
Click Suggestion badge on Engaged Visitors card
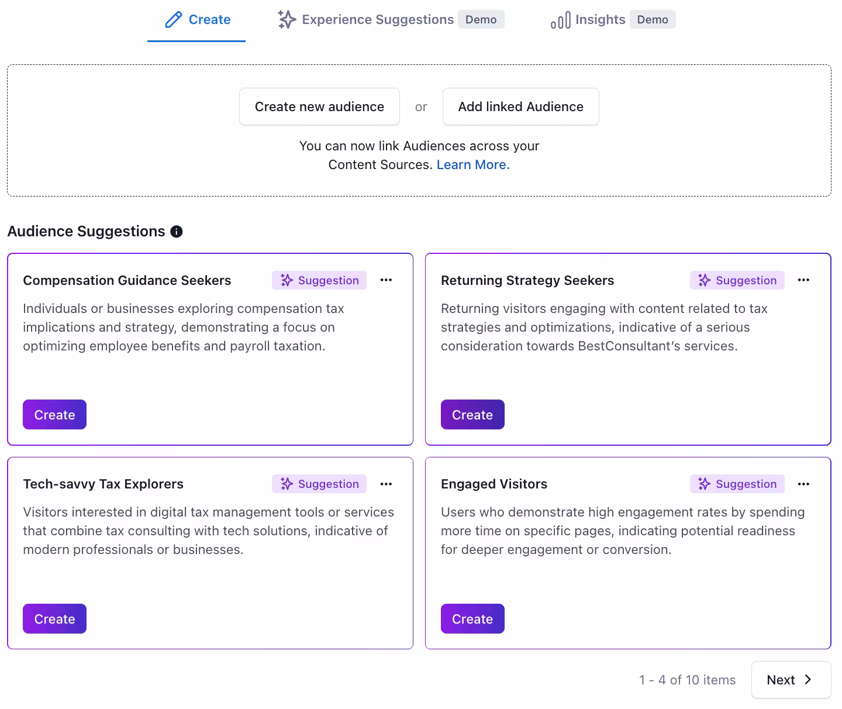click(x=737, y=484)
